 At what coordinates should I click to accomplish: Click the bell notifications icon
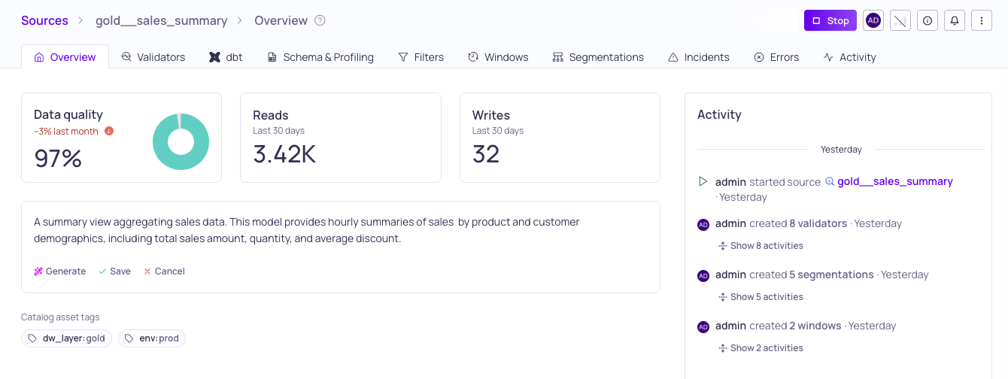(955, 21)
